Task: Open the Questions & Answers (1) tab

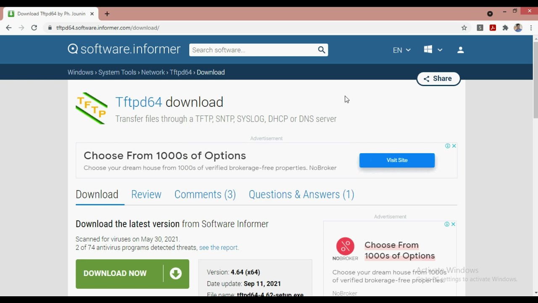Action: 301,194
